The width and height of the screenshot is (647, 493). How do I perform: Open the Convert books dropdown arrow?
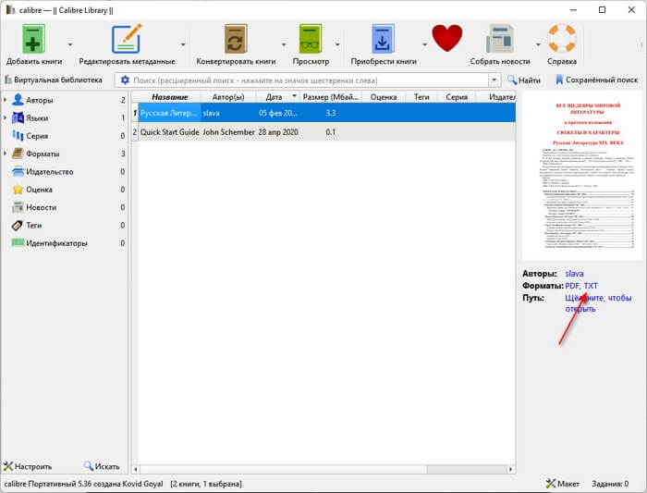(284, 44)
